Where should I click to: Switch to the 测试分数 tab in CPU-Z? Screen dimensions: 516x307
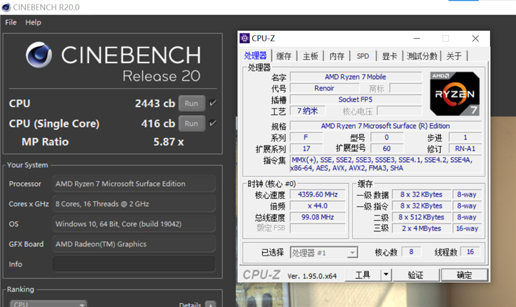coord(422,56)
